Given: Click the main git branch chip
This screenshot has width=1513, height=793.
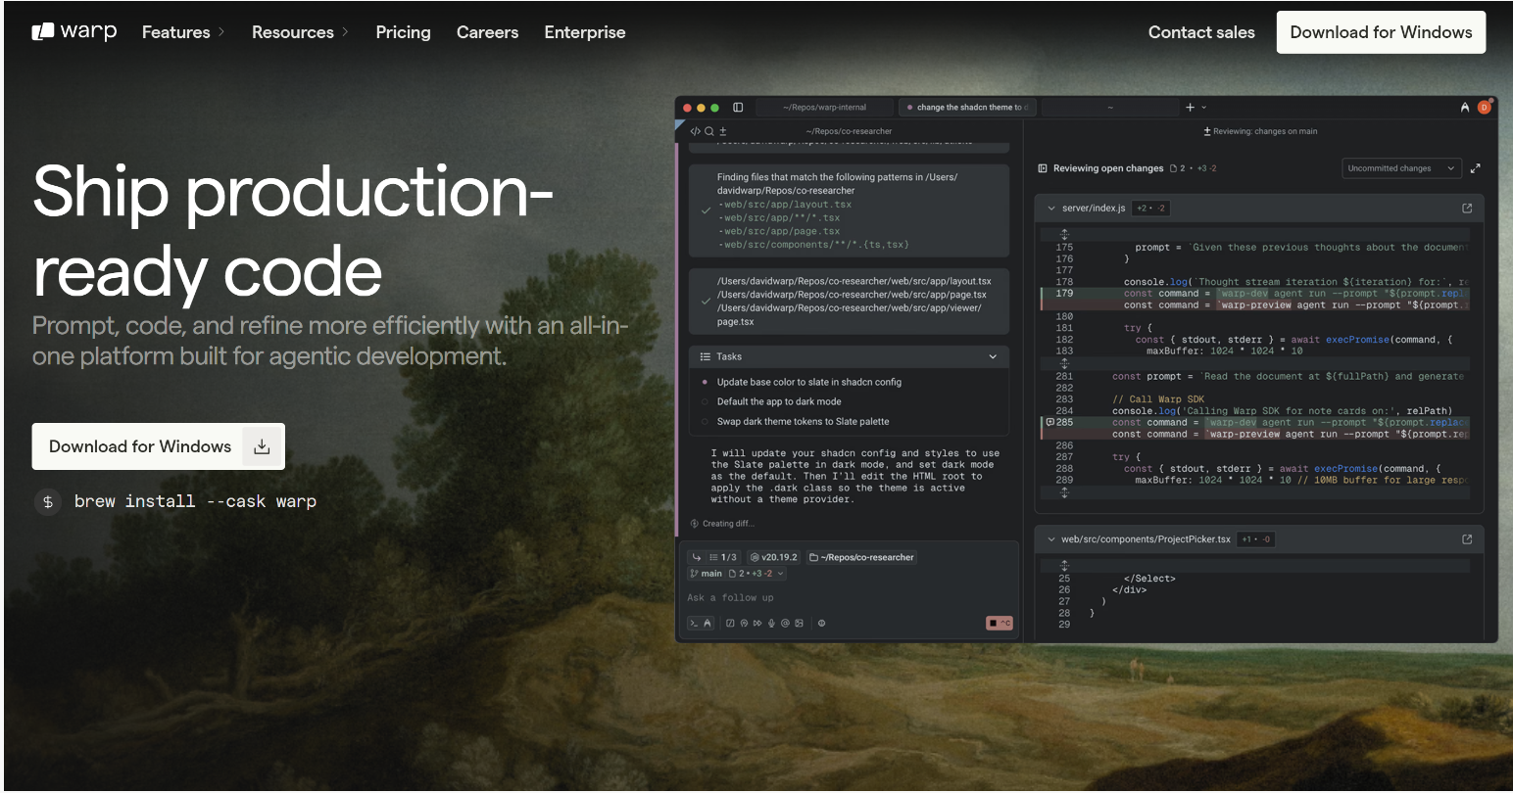Looking at the screenshot, I should click(x=707, y=574).
